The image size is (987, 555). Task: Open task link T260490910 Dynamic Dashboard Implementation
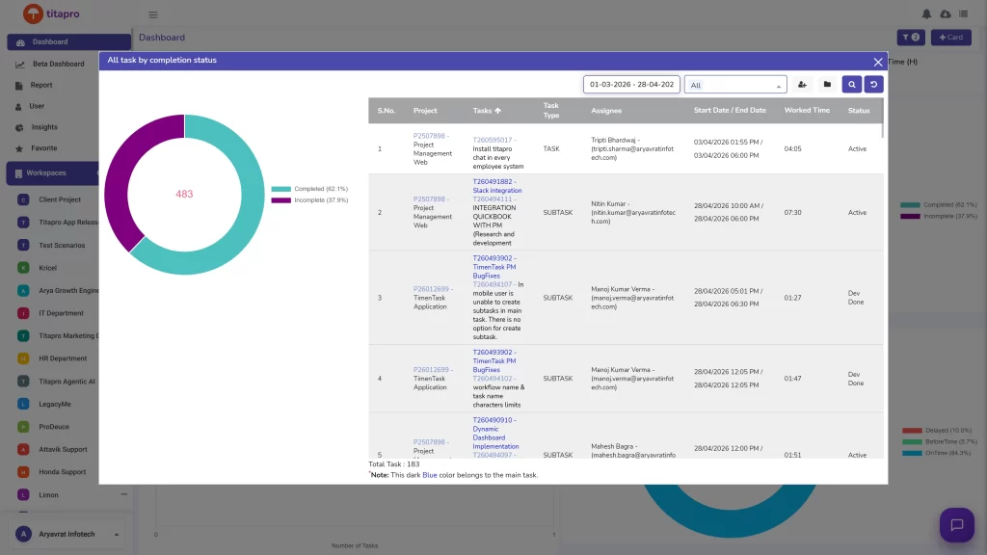pyautogui.click(x=495, y=433)
